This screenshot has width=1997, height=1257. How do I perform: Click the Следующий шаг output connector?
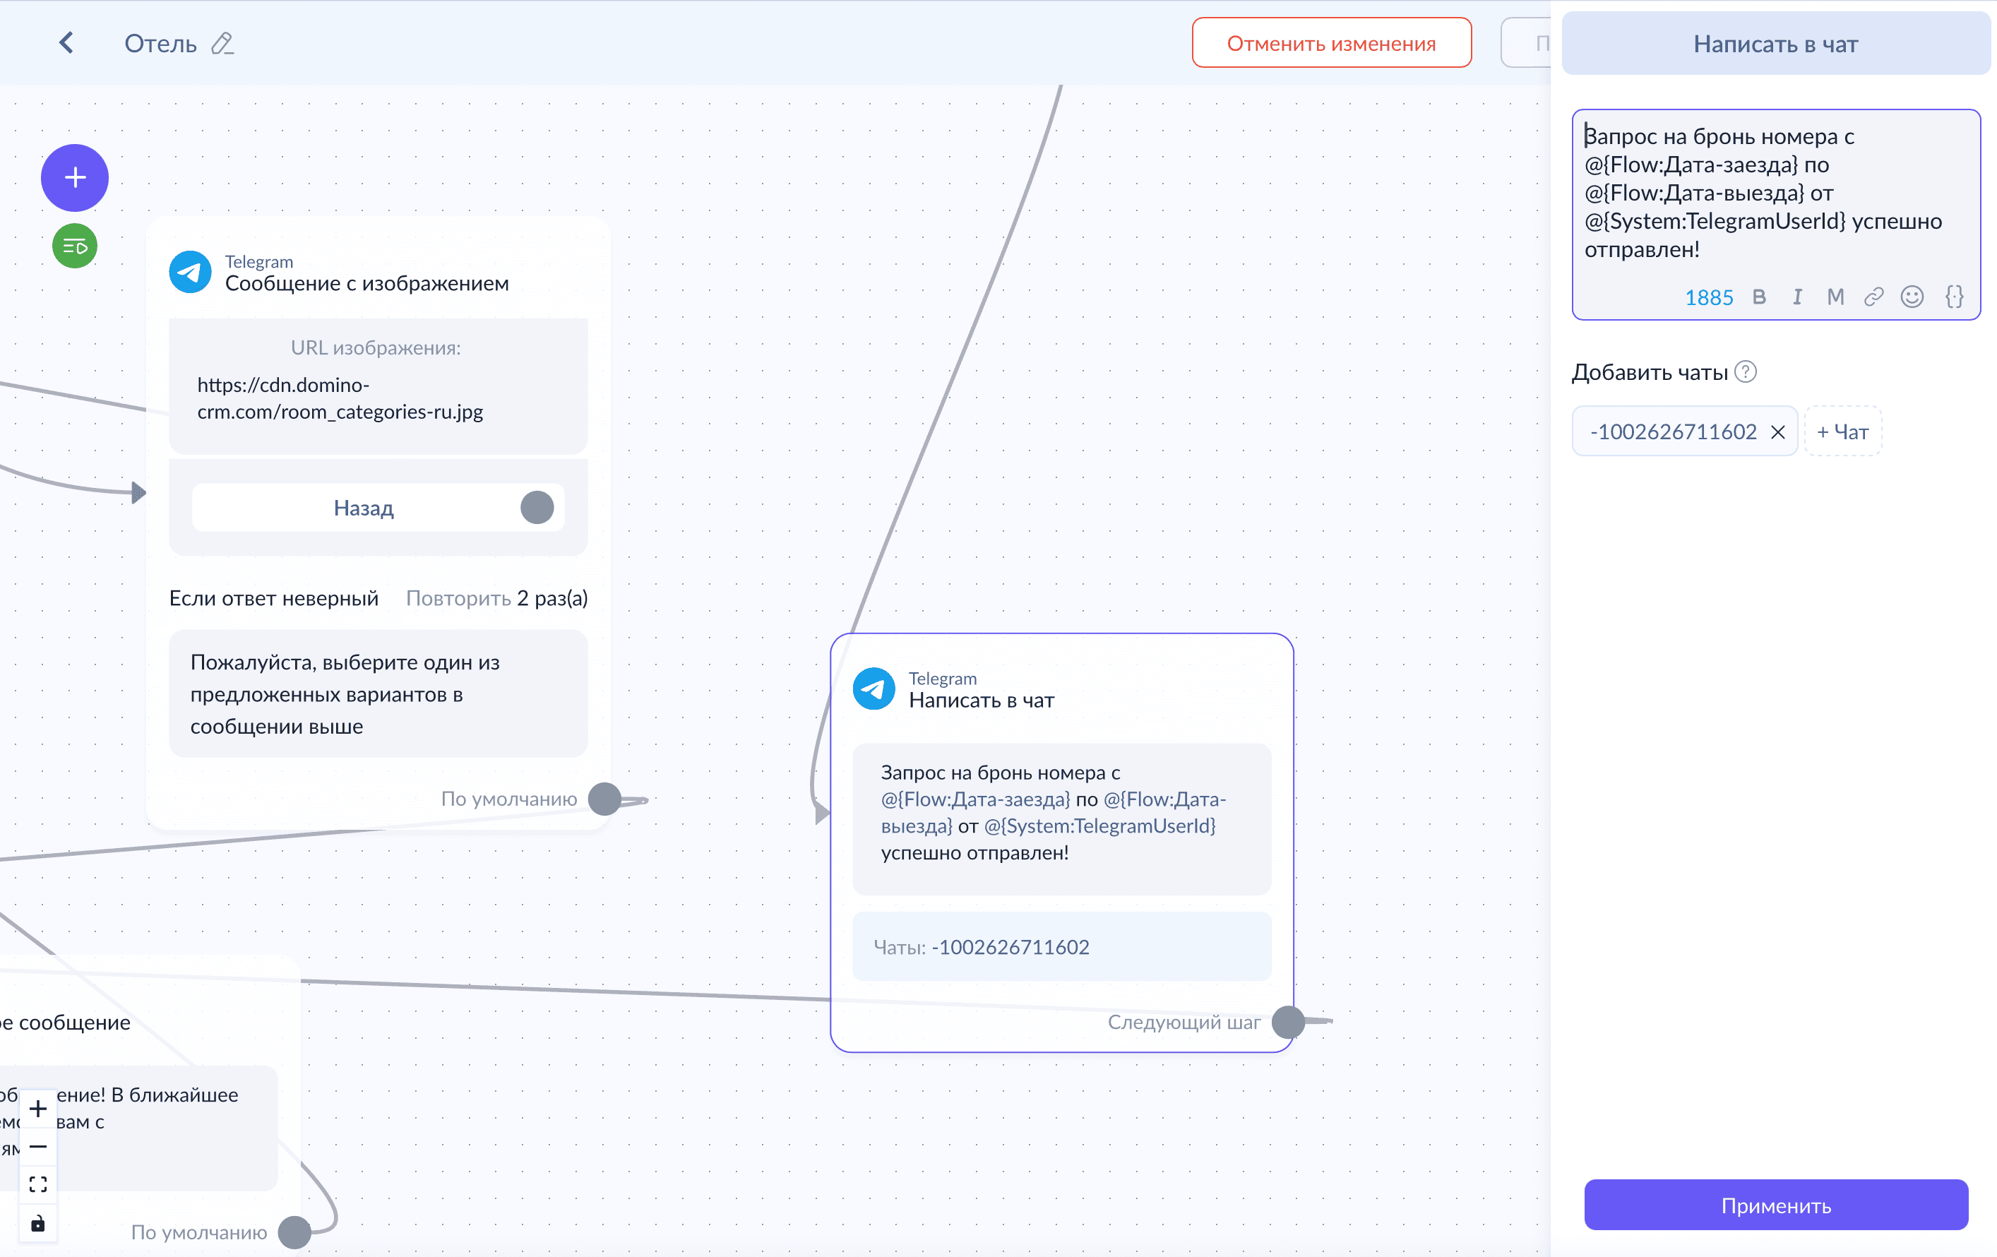click(1288, 1022)
